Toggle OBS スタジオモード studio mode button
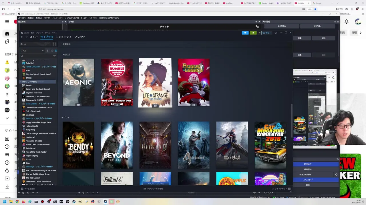 (x=308, y=180)
